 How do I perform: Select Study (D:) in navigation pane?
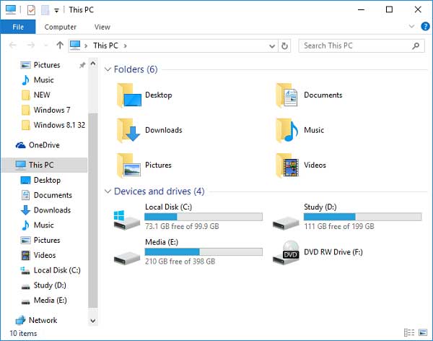point(50,285)
